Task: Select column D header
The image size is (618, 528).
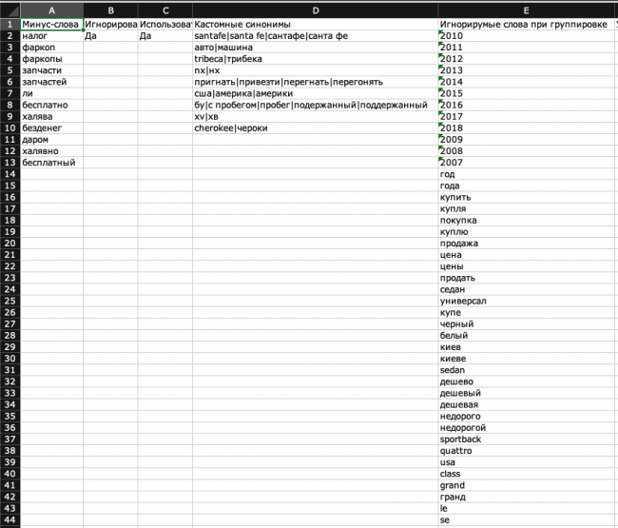Action: [x=314, y=9]
